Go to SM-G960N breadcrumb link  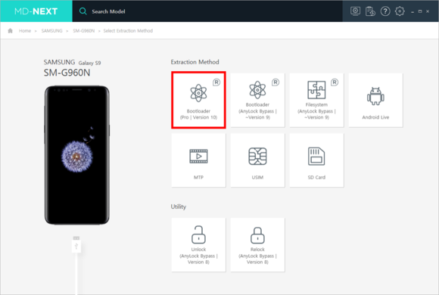(x=84, y=31)
